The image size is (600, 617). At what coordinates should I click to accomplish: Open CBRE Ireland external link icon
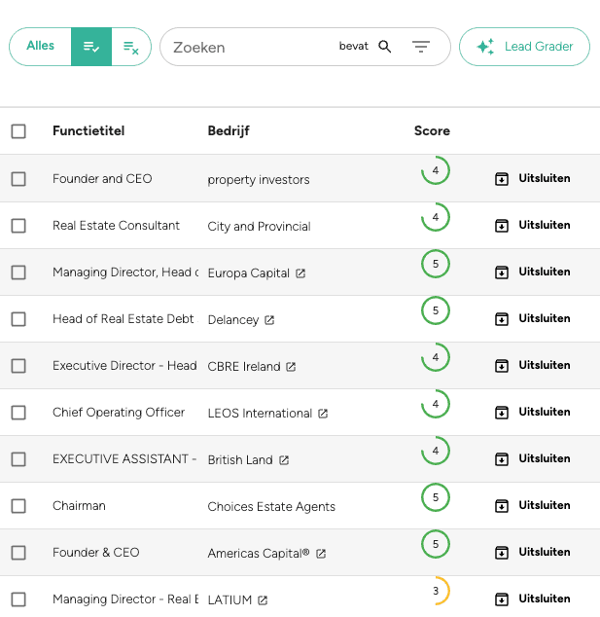(x=291, y=367)
